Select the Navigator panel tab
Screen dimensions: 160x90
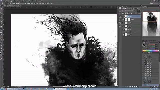click(x=145, y=7)
